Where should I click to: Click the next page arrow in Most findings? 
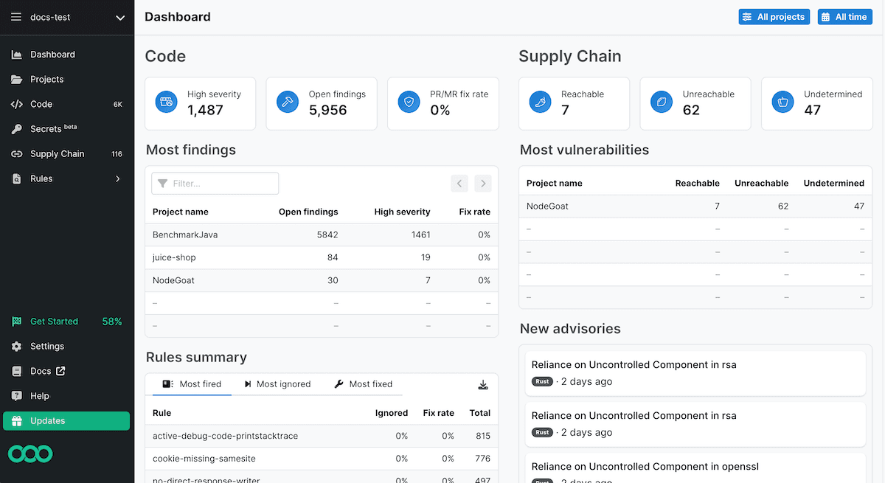(x=483, y=183)
